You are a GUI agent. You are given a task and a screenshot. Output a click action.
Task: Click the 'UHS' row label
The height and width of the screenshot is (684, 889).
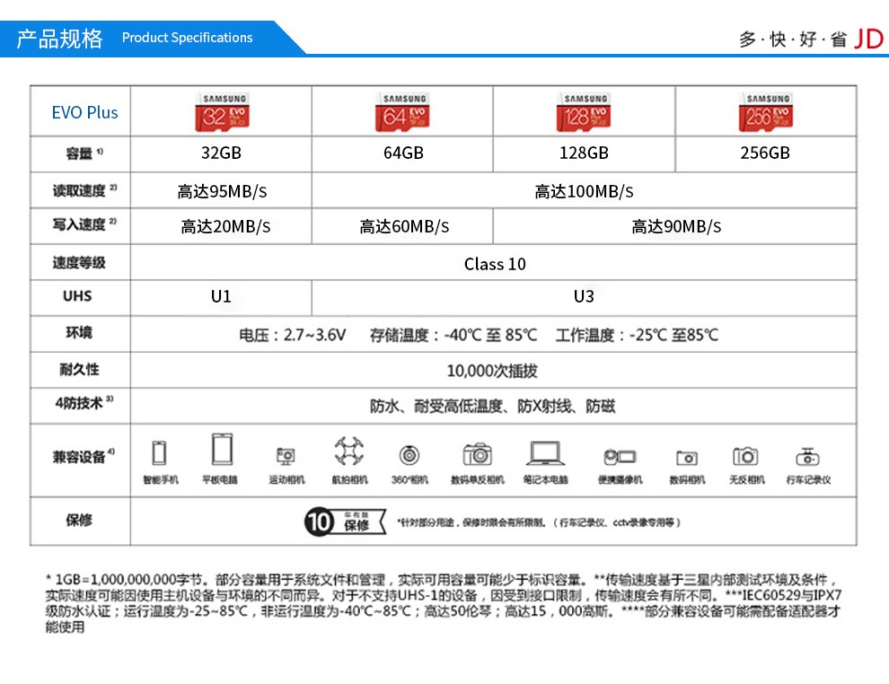tap(77, 296)
